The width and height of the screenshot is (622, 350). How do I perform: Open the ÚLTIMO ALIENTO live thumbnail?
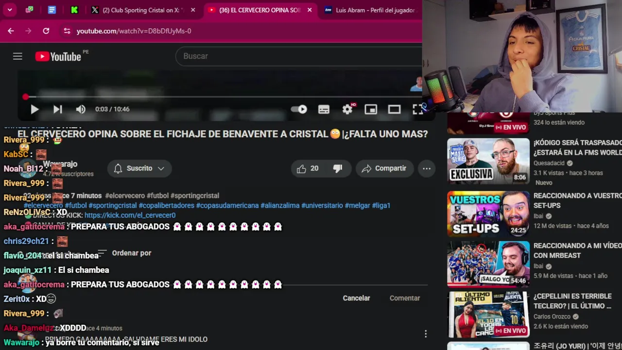click(x=488, y=315)
